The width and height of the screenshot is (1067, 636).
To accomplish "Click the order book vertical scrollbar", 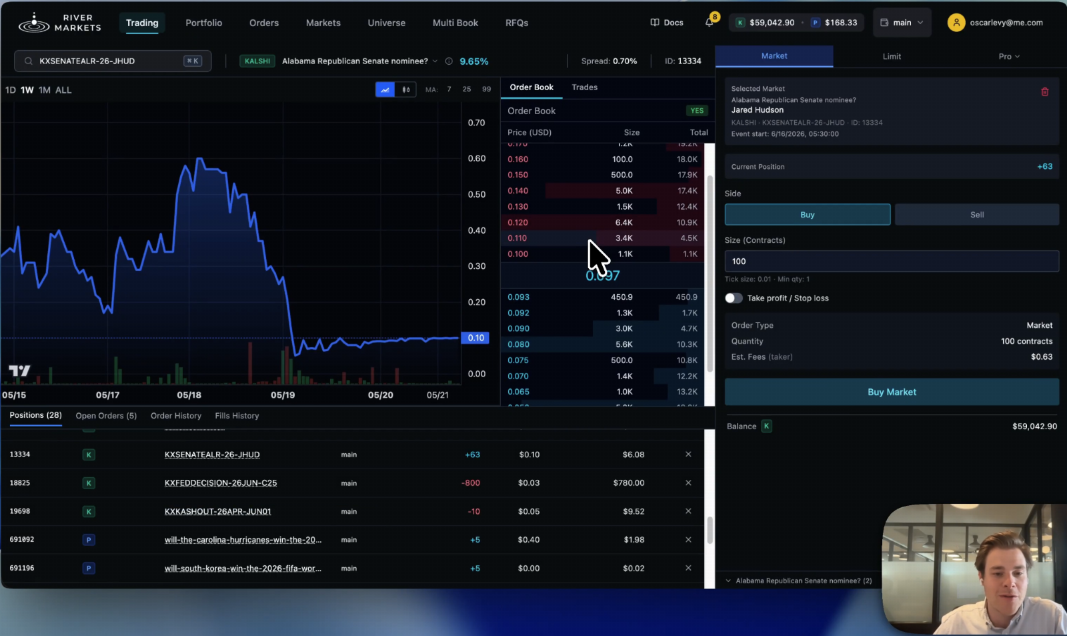I will coord(710,274).
